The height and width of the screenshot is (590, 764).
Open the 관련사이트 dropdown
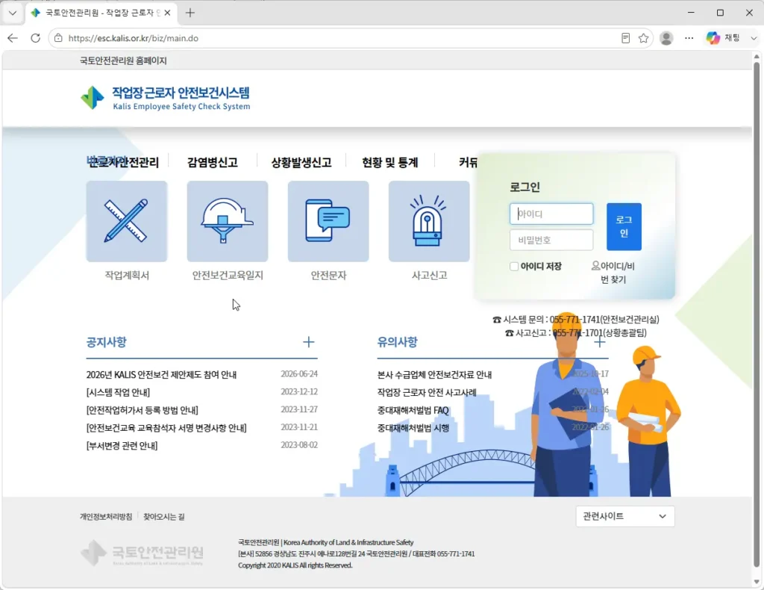tap(625, 516)
